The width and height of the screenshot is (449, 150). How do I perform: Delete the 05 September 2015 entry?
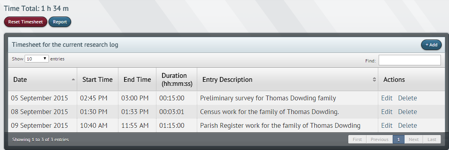(407, 98)
